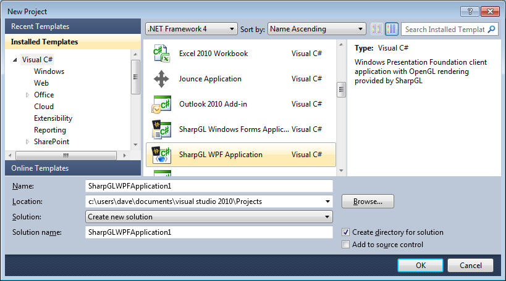Switch to small icons view
Image resolution: width=506 pixels, height=281 pixels.
click(x=377, y=29)
